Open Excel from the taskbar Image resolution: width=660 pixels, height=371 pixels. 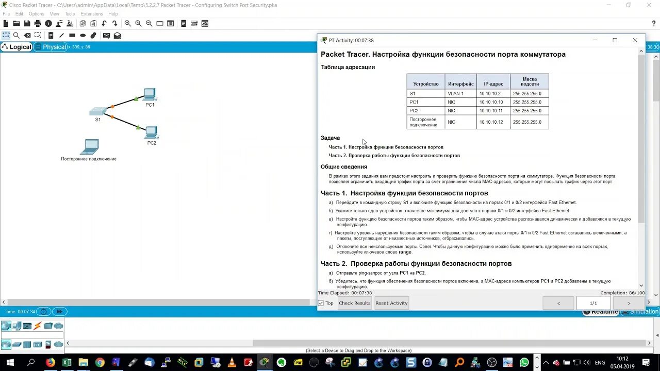click(x=67, y=362)
